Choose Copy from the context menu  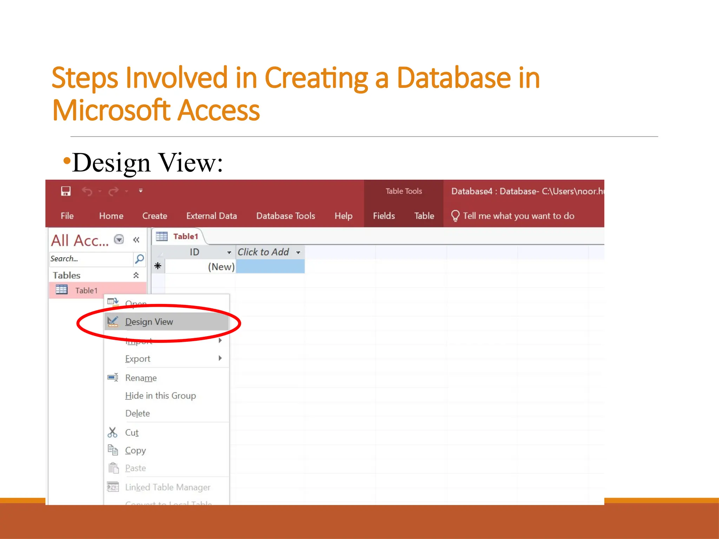(167, 450)
